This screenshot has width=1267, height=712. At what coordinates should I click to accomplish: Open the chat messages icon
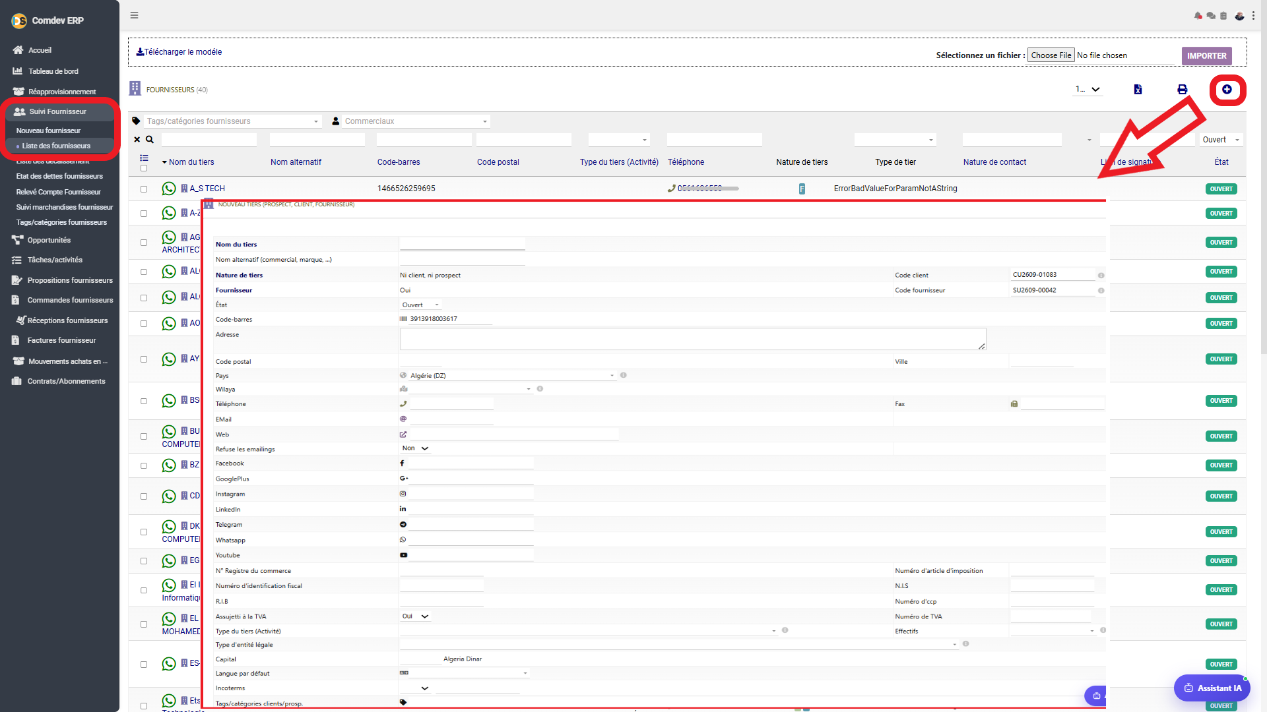(1211, 16)
